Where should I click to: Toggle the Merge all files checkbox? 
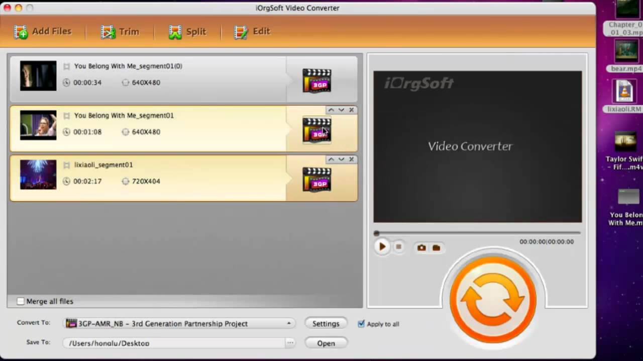pyautogui.click(x=21, y=301)
